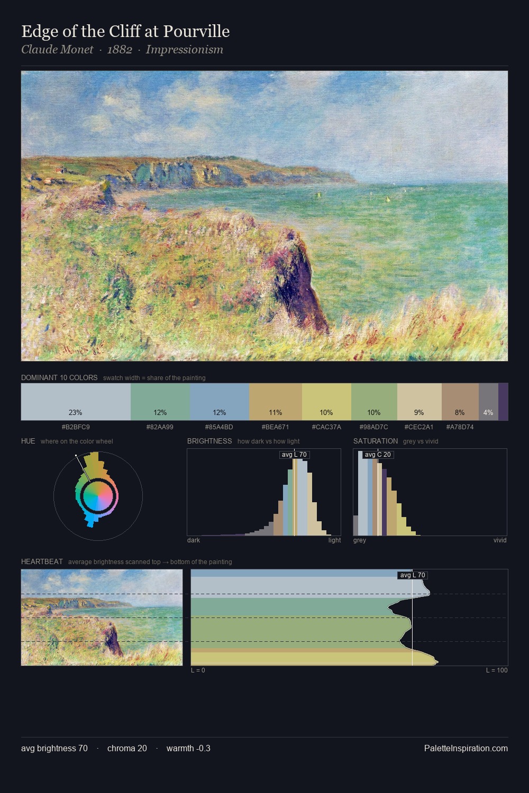Click the brightness histogram chart

(264, 492)
